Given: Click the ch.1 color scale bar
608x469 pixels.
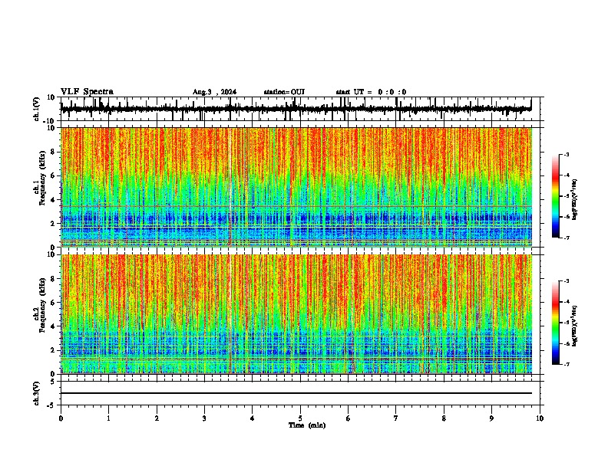Looking at the screenshot, I should tap(556, 196).
